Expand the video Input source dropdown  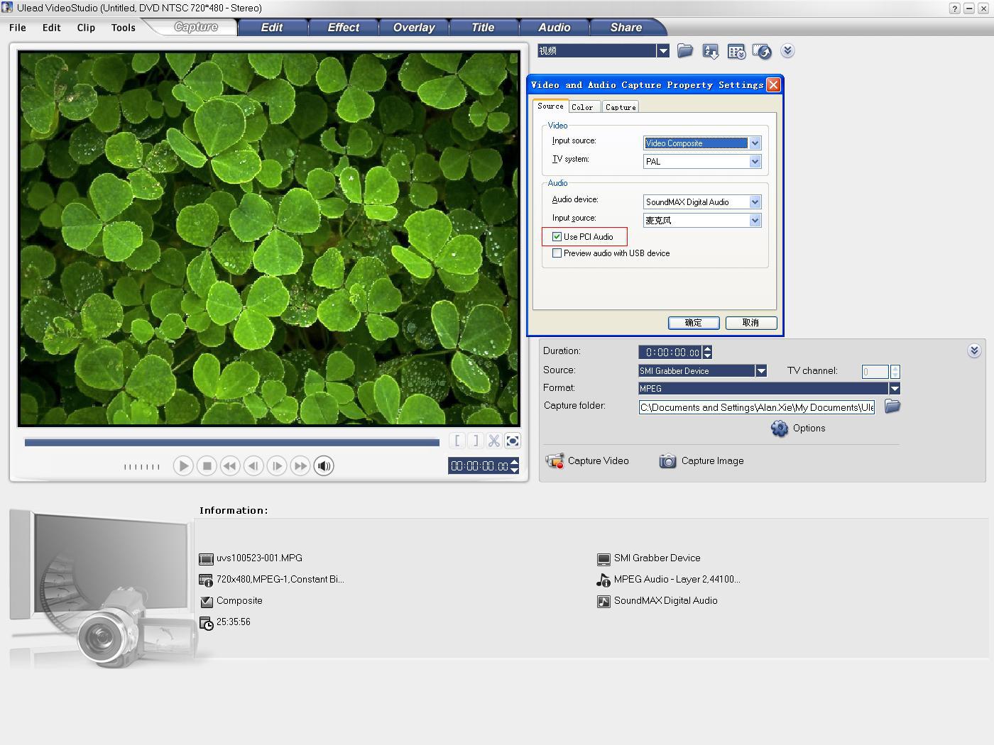(x=755, y=143)
